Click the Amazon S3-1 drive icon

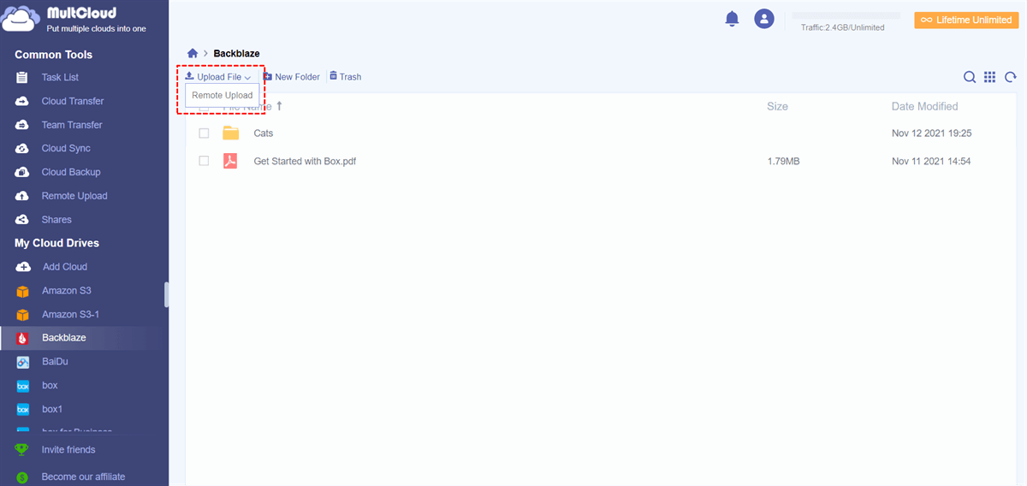(x=23, y=315)
